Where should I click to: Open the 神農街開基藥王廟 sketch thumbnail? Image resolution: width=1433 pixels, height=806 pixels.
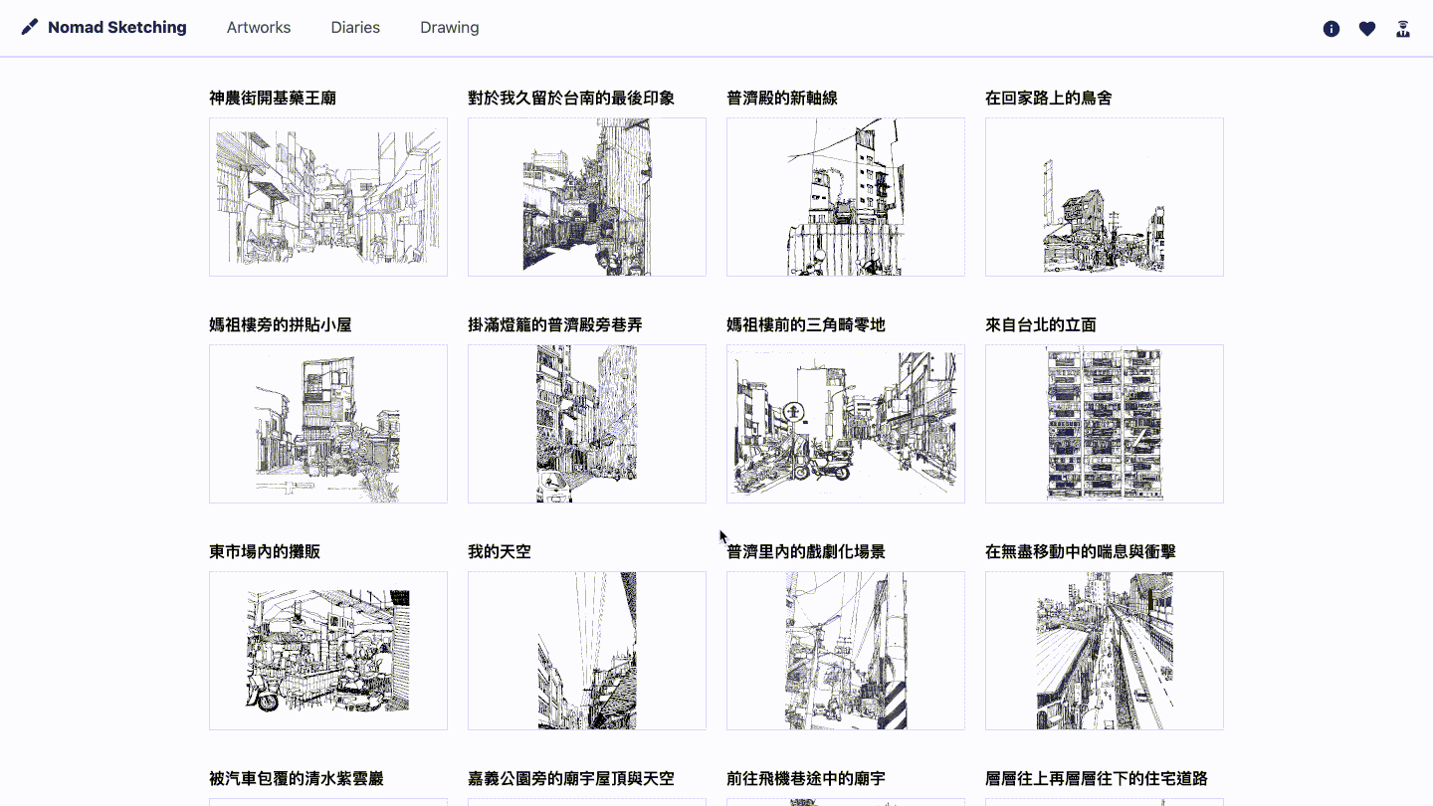coord(328,197)
